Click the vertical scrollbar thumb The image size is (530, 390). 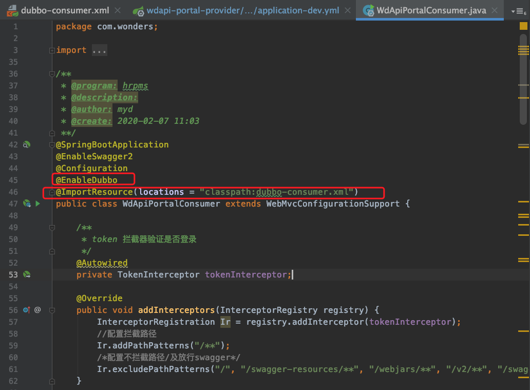[x=523, y=80]
